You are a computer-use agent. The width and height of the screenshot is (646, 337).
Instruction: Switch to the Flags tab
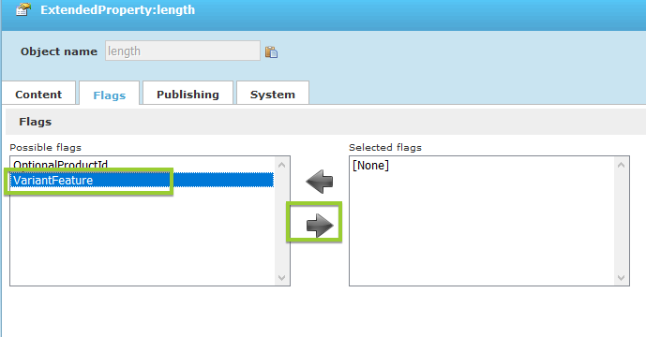[109, 95]
